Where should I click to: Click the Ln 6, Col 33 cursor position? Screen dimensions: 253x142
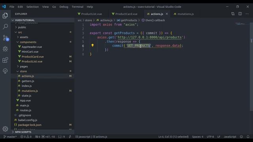tap(174, 137)
